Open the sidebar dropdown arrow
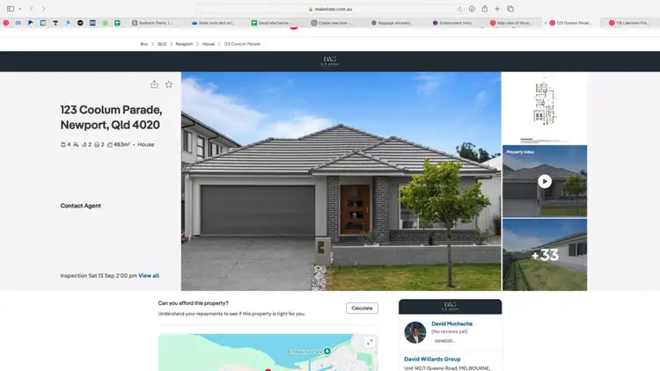 pos(19,9)
